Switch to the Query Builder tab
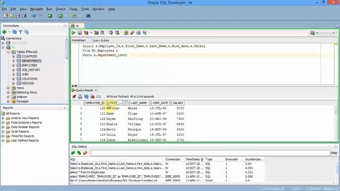Viewport: 340px width, 191px height. (100, 40)
